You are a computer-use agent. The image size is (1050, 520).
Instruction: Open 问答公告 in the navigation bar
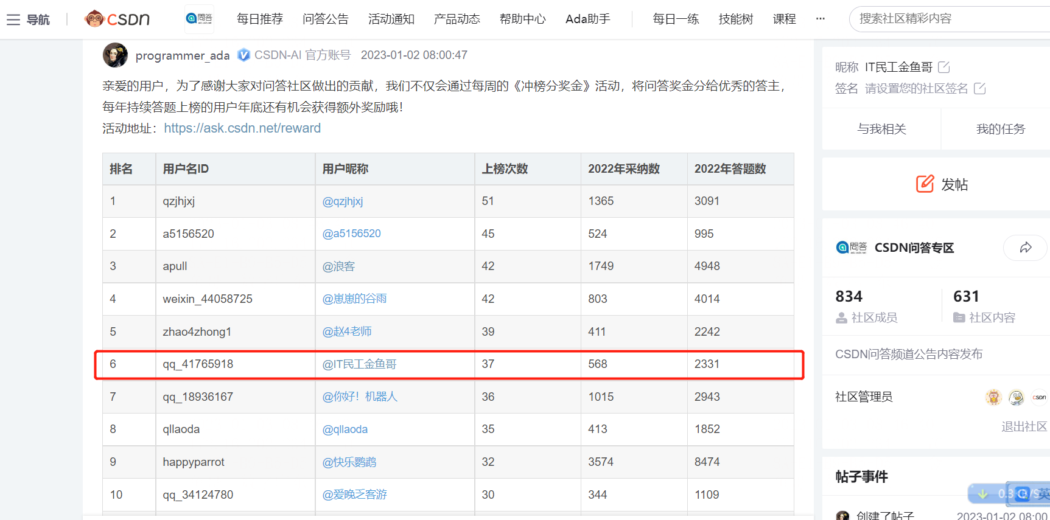326,19
